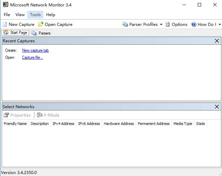Sort by Media Type column header
This screenshot has height=176, width=222.
[x=183, y=124]
